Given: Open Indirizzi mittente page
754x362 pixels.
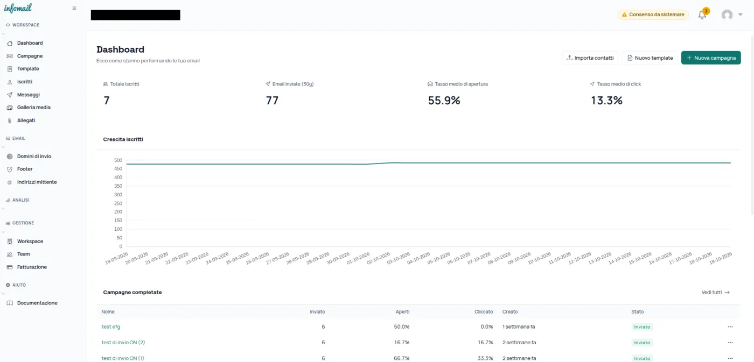Looking at the screenshot, I should [37, 182].
